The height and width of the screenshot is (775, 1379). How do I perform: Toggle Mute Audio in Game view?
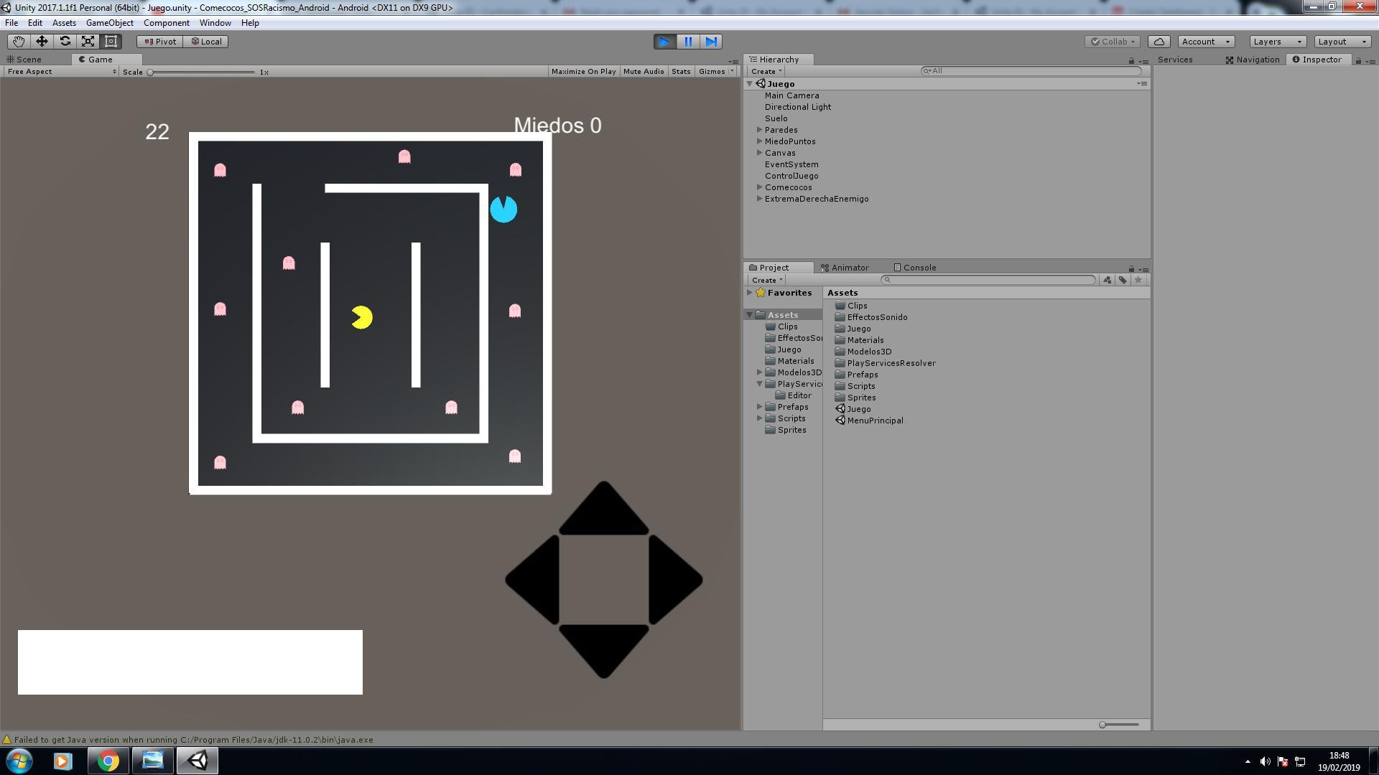coord(644,72)
